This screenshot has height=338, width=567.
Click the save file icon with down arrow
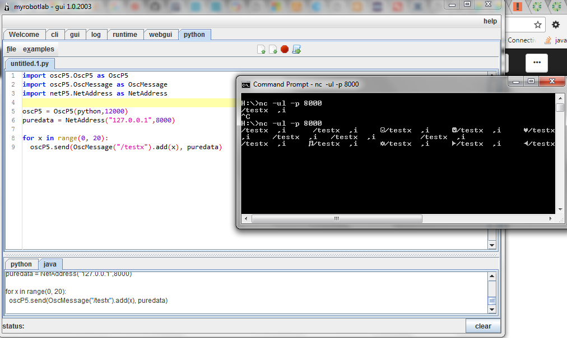coord(273,49)
